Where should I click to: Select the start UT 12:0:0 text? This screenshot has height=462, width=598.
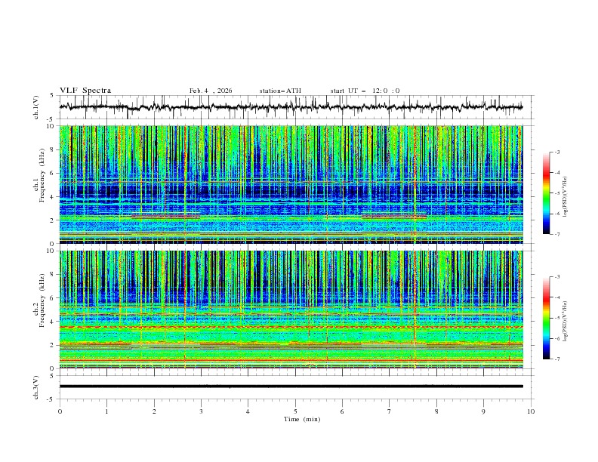(x=365, y=91)
